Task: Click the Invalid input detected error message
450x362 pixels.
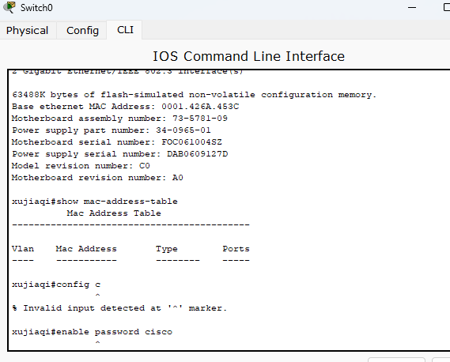Action: tap(119, 308)
